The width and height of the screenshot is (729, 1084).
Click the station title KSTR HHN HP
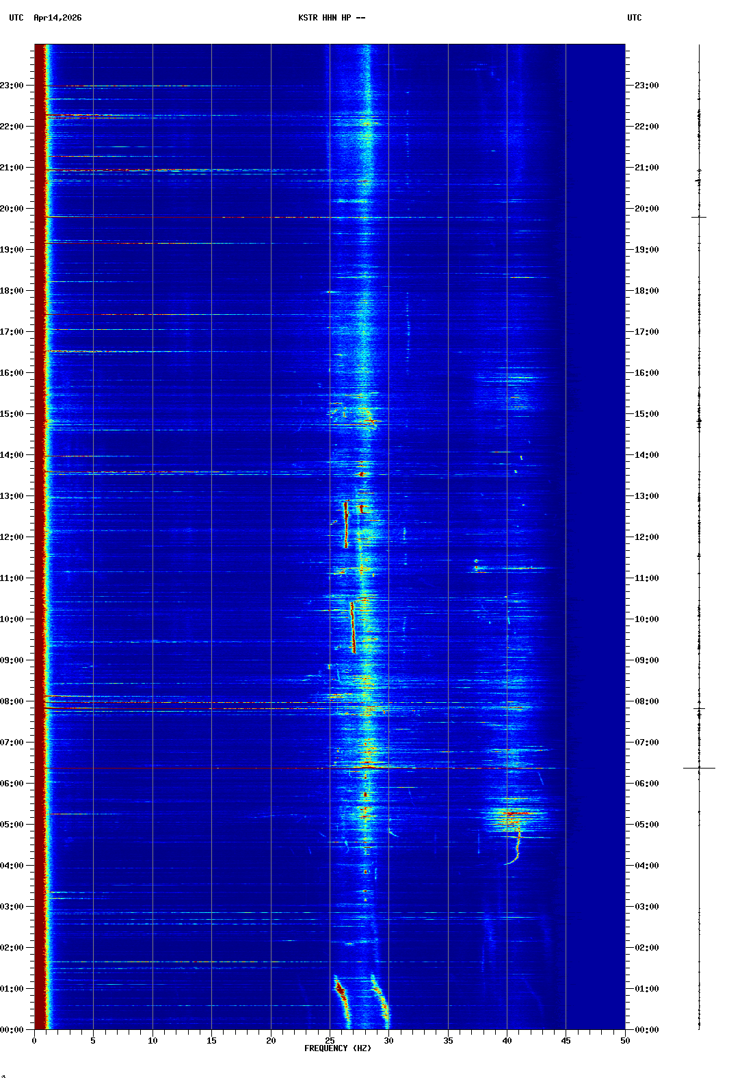332,18
